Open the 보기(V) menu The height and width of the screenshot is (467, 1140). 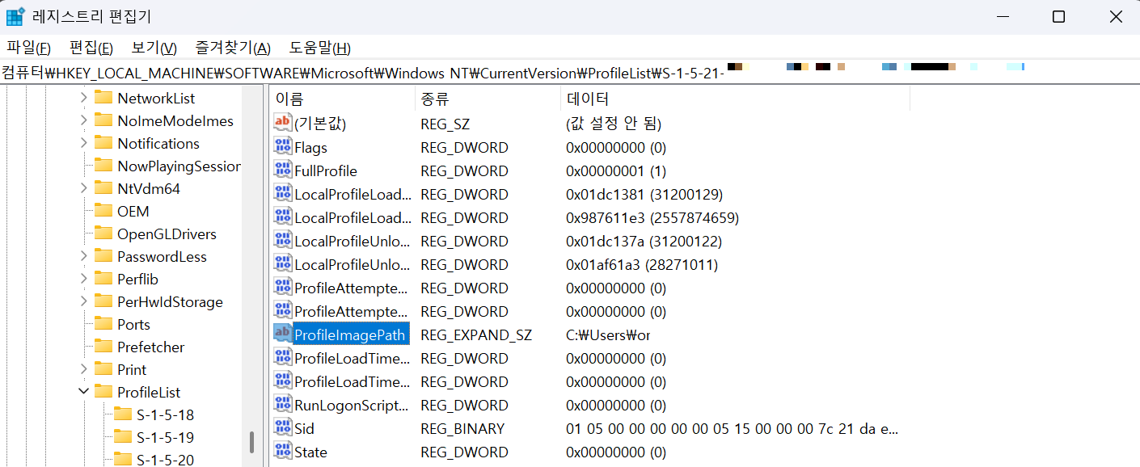154,48
